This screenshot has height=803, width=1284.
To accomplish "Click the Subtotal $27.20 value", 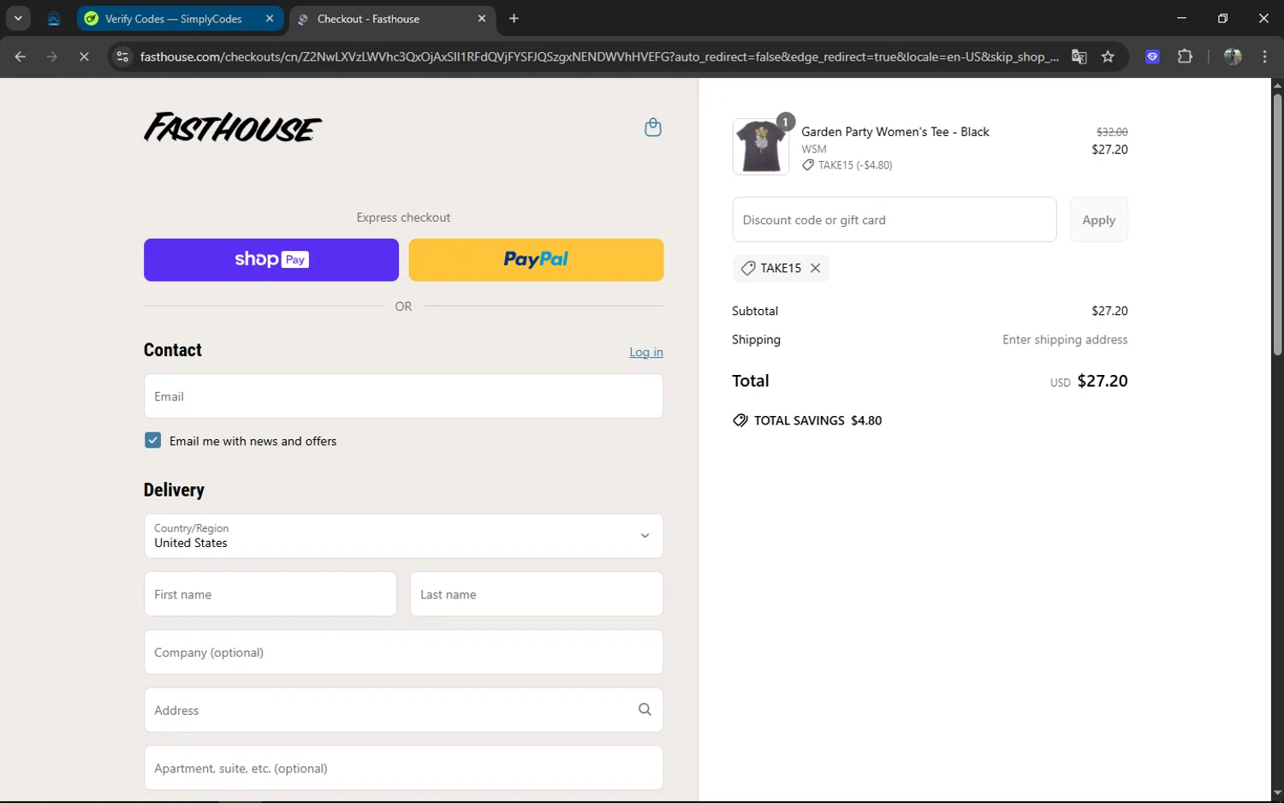I will click(x=1109, y=311).
